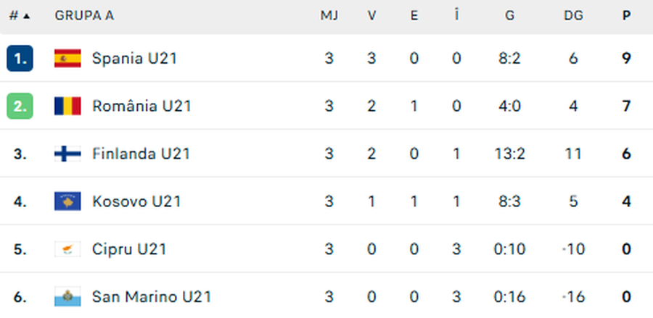
Task: Click the blue rank 1 badge
Action: click(x=20, y=59)
